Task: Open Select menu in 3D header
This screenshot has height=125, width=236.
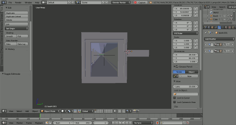Action: 19,111
